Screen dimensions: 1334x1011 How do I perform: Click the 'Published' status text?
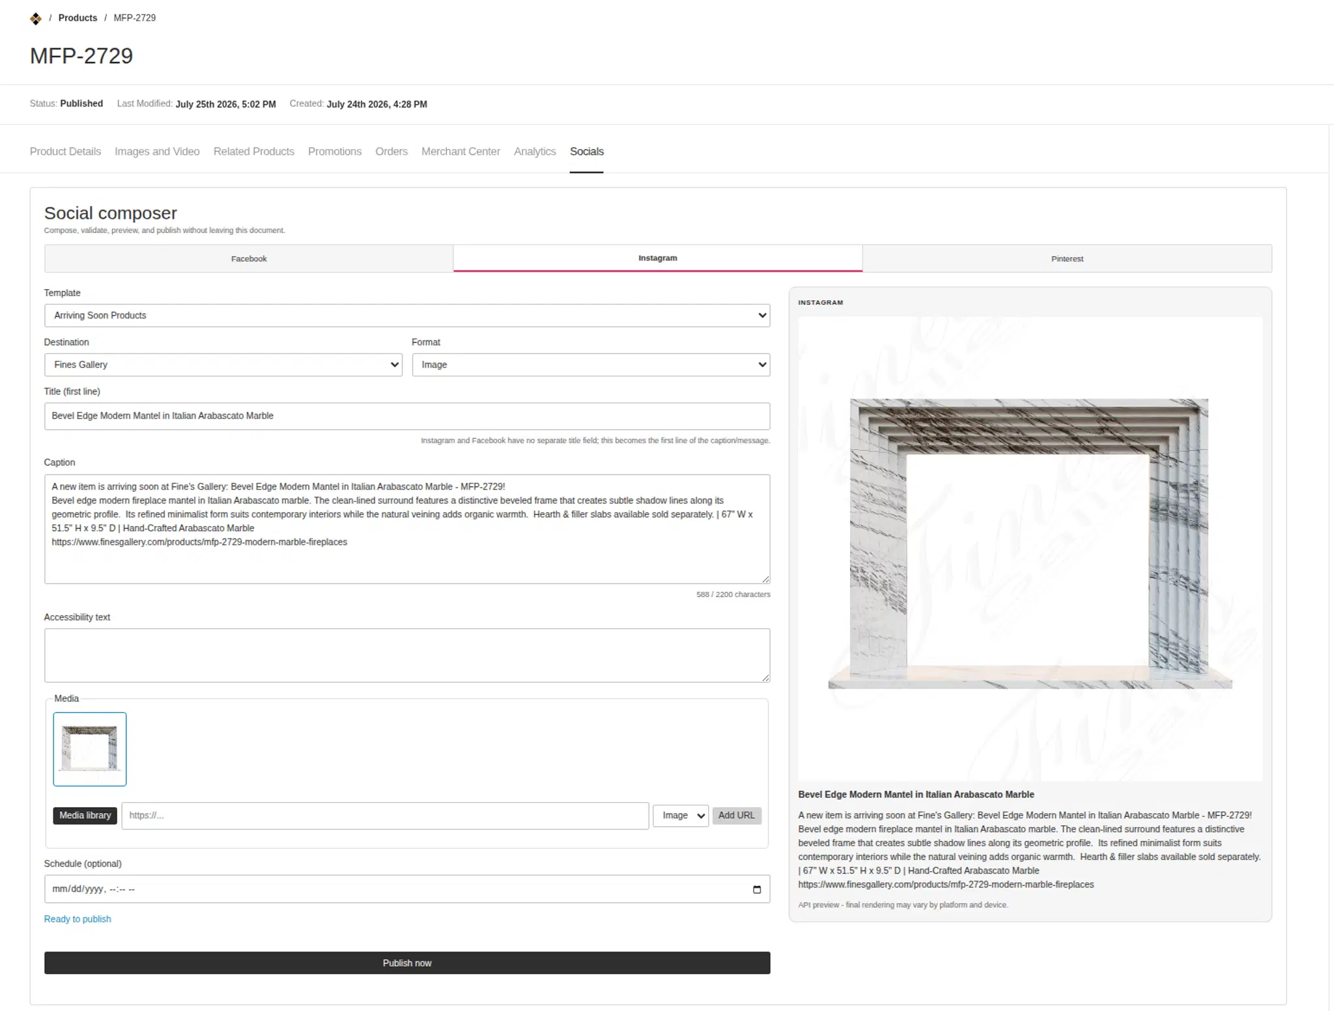[x=81, y=104]
